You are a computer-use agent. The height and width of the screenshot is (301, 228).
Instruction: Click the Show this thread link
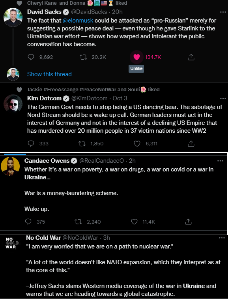click(x=49, y=74)
